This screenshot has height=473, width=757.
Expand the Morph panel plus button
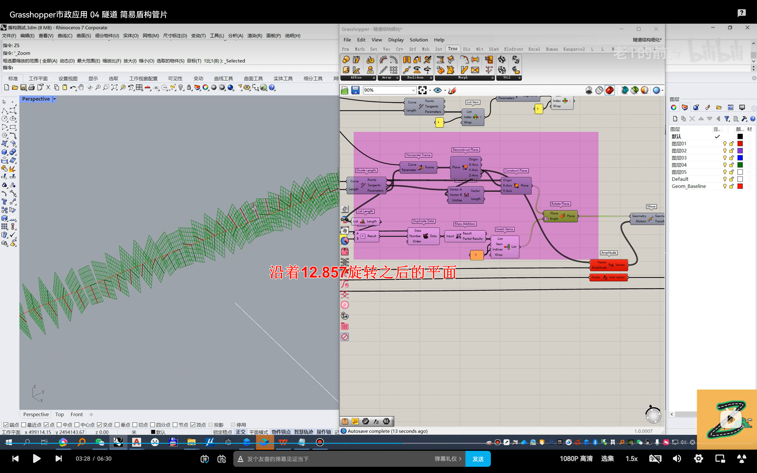[x=492, y=77]
